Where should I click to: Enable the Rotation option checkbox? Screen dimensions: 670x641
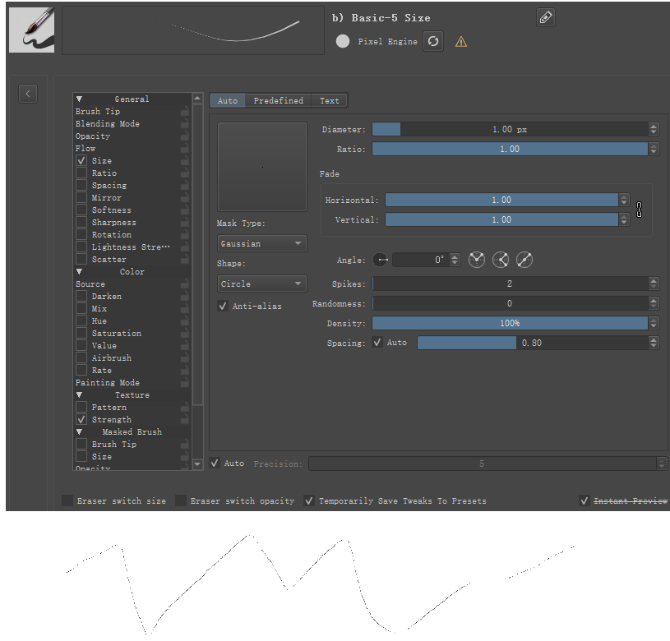coord(81,234)
